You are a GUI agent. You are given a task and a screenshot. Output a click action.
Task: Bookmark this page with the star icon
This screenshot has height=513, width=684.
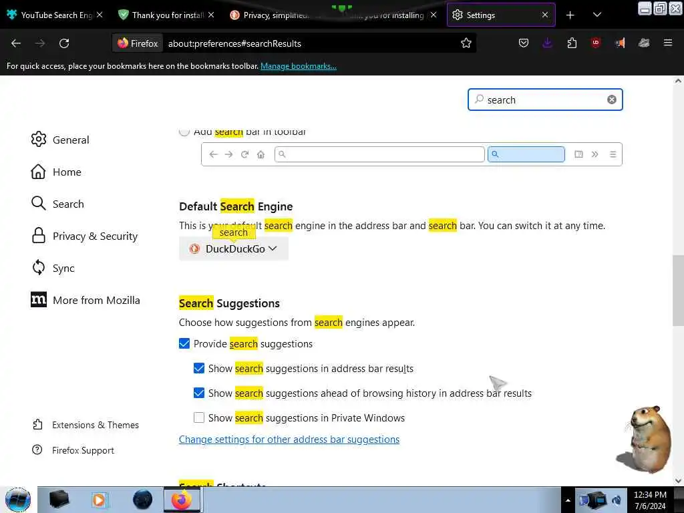(466, 43)
